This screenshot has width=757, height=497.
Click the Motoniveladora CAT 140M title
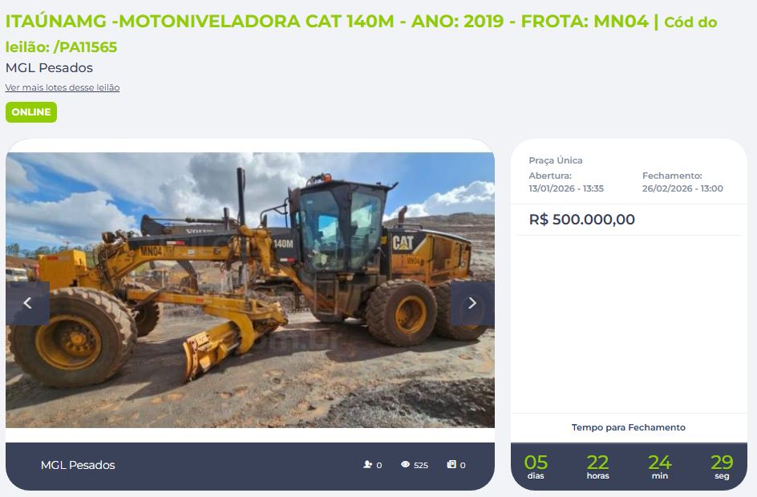(361, 34)
